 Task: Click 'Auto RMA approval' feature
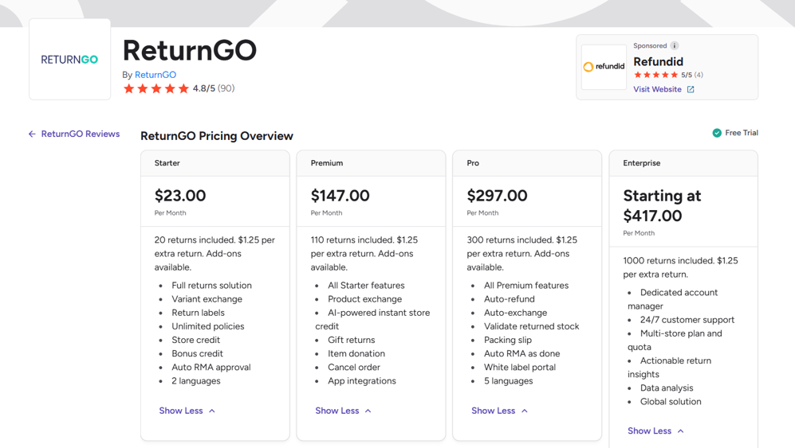211,368
